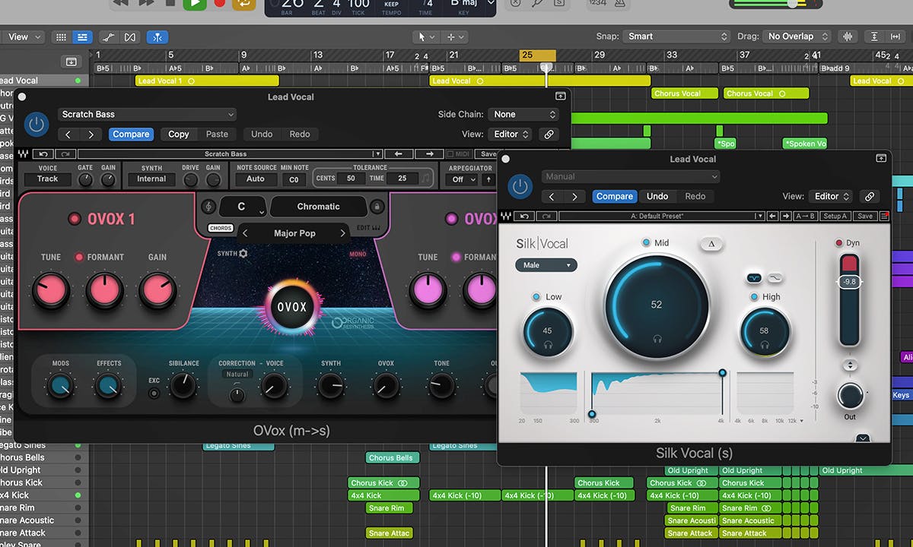
Task: Go to next preset in OVox header
Action: click(91, 134)
